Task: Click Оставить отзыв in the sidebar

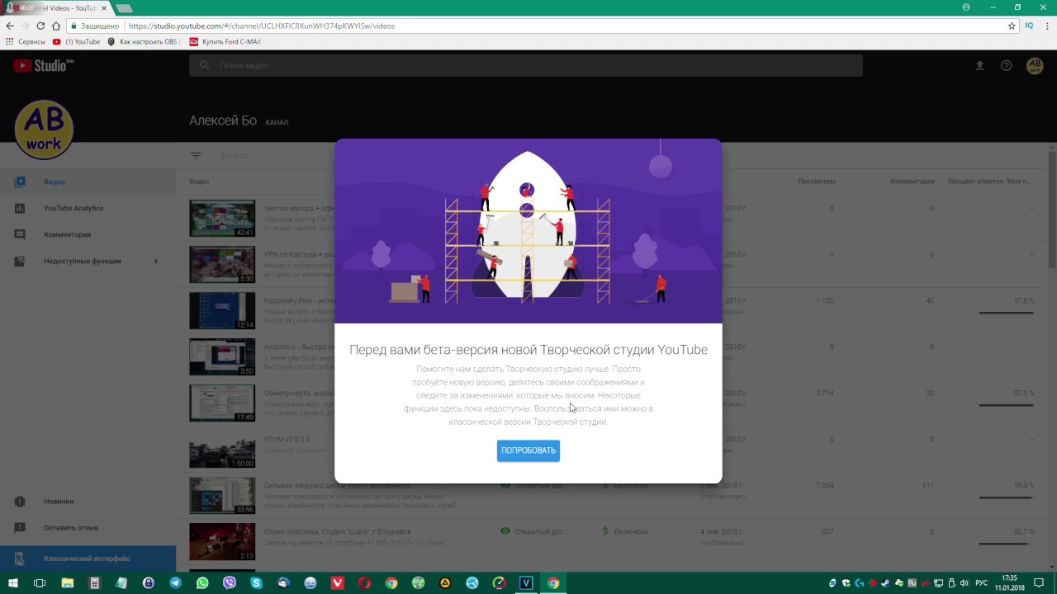Action: (88, 528)
